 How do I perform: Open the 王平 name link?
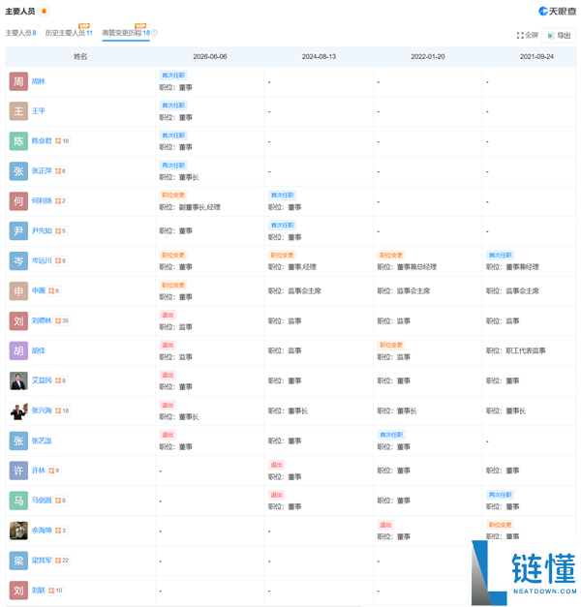point(39,111)
